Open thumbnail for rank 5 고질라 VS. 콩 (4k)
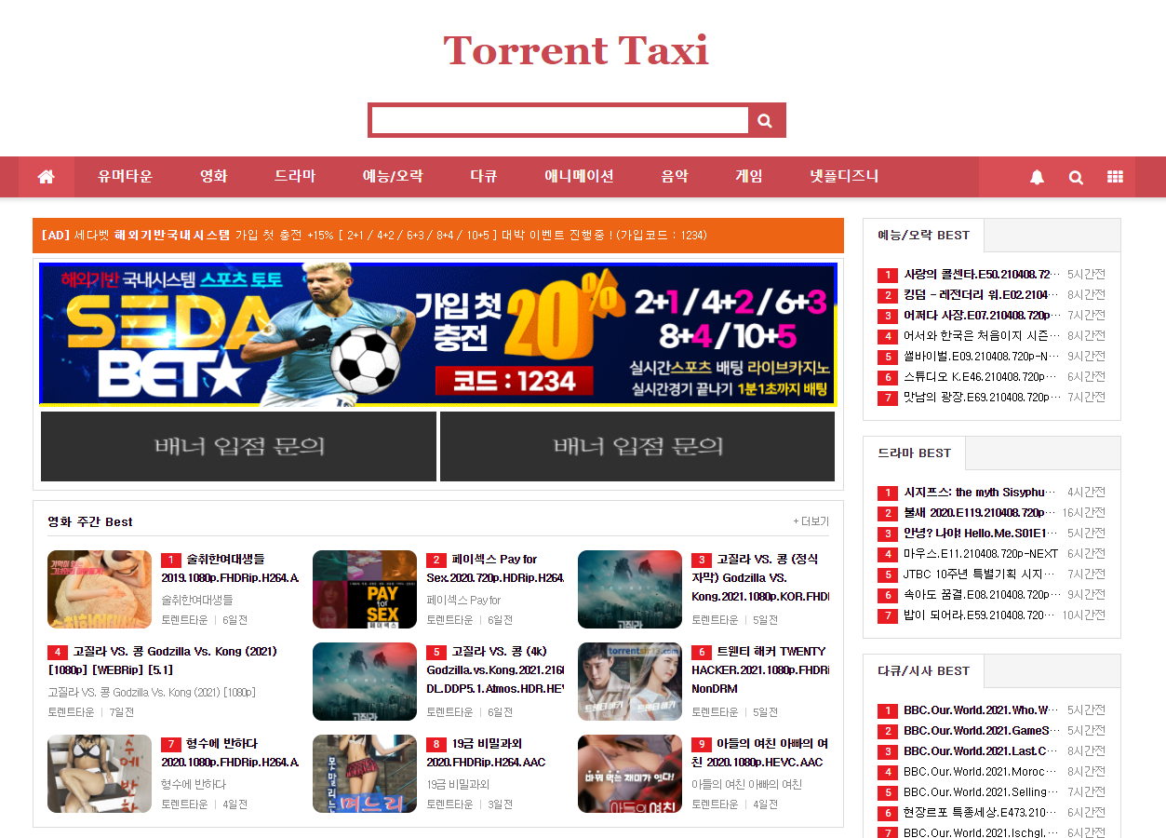 pyautogui.click(x=365, y=682)
